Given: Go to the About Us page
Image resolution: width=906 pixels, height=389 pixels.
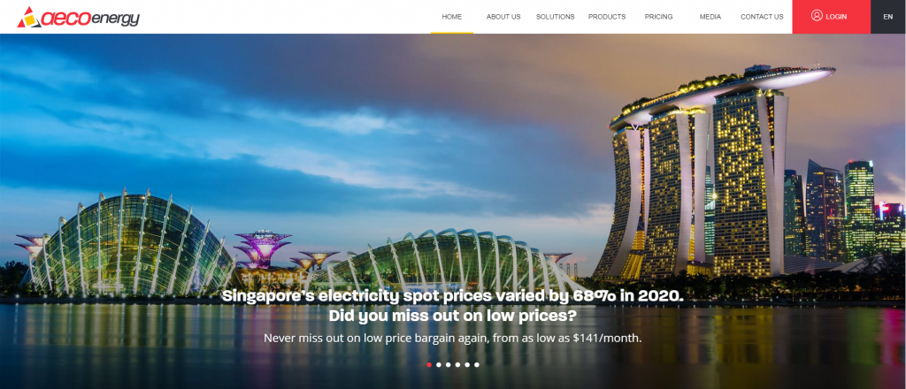Looking at the screenshot, I should [503, 17].
